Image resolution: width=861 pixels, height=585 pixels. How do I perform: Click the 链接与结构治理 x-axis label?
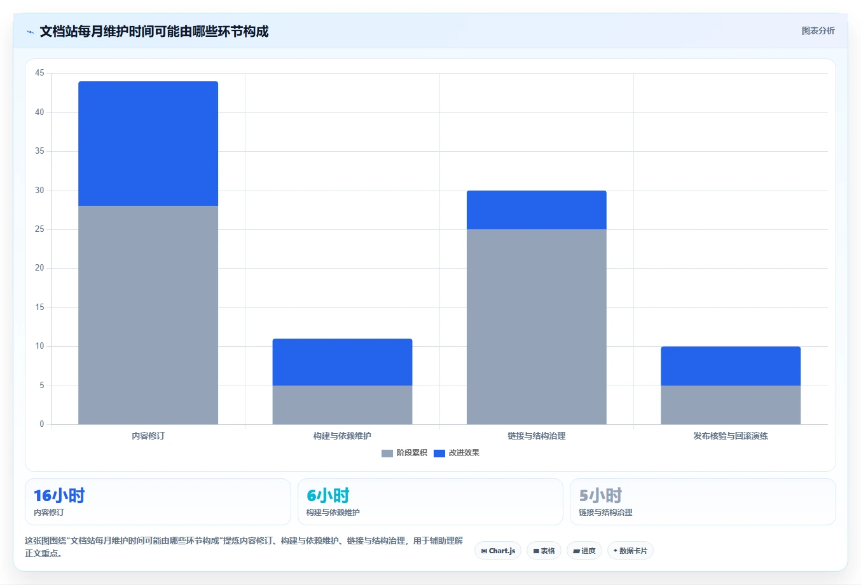(x=537, y=436)
